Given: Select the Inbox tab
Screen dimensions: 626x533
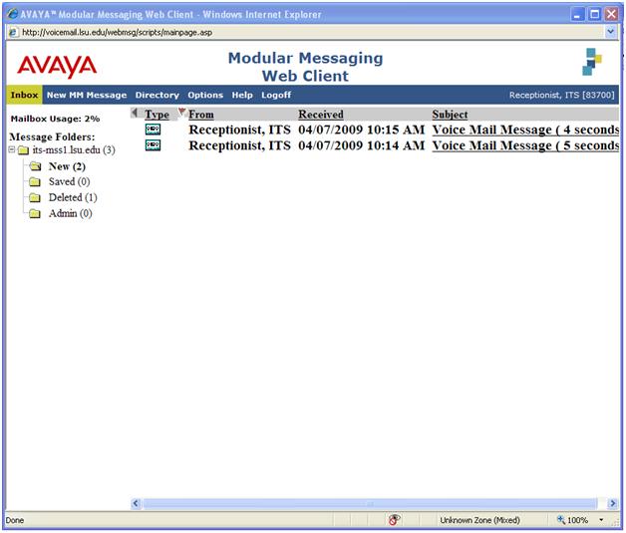Looking at the screenshot, I should click(x=24, y=95).
